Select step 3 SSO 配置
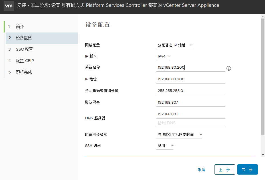This screenshot has width=265, height=180. (x=42, y=50)
